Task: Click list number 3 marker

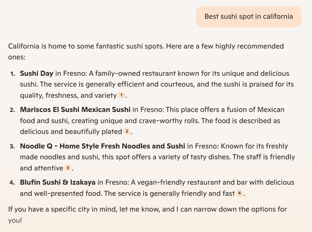Action: [x=12, y=146]
